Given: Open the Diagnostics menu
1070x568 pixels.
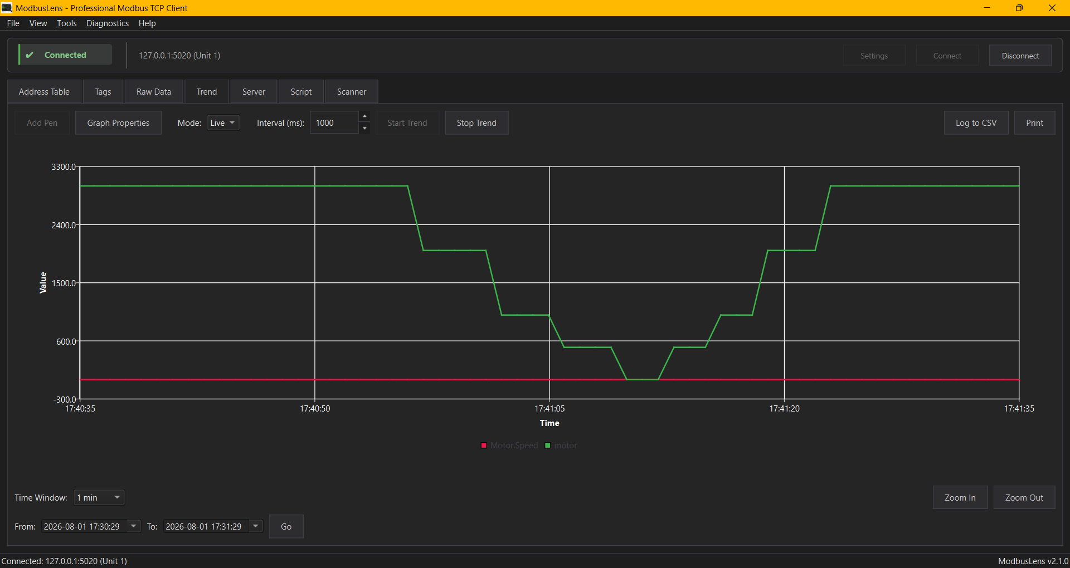Looking at the screenshot, I should (x=108, y=23).
